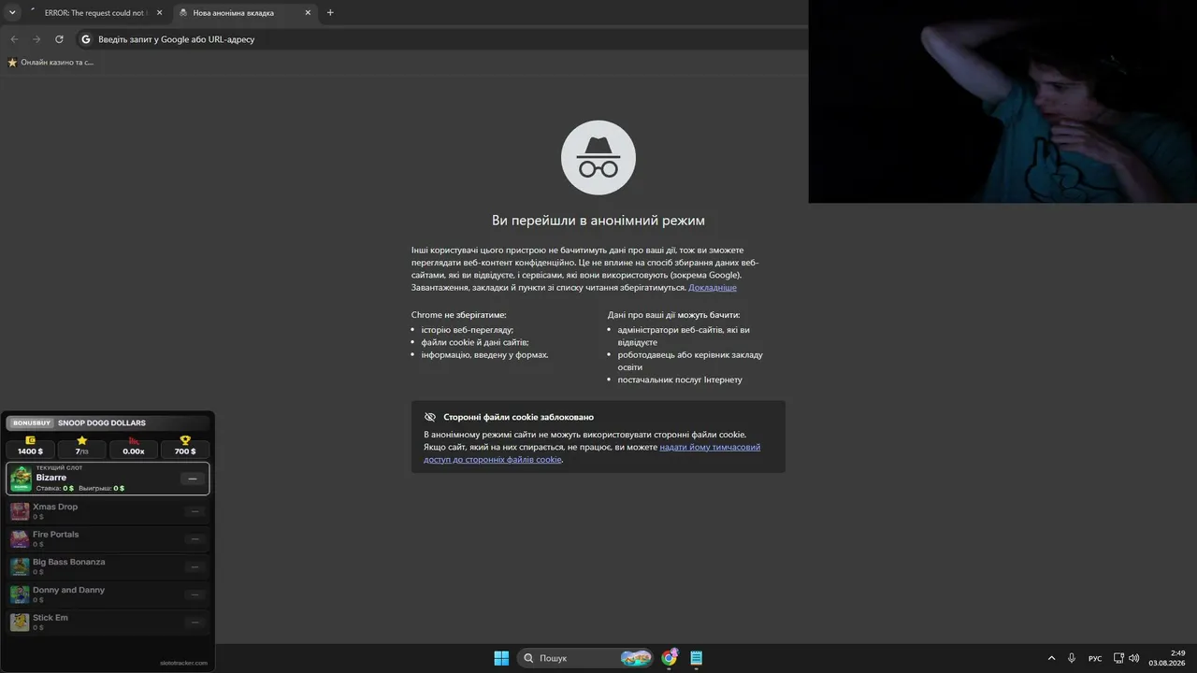1197x673 pixels.
Task: Select the Нова анонімна вкладка tab
Action: pos(245,13)
